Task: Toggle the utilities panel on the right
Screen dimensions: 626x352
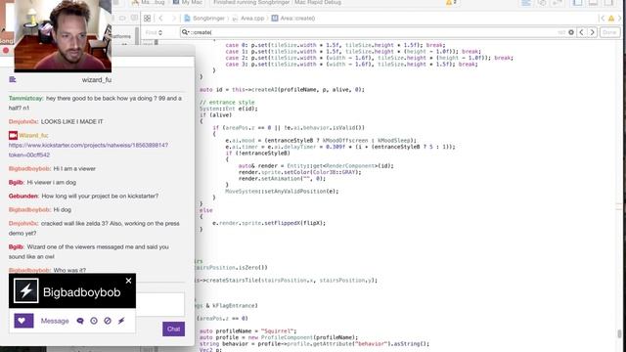Action: coord(608,3)
